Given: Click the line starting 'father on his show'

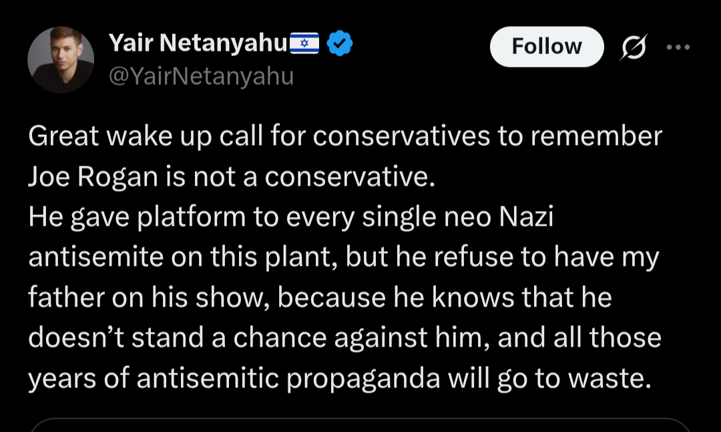Looking at the screenshot, I should [320, 298].
